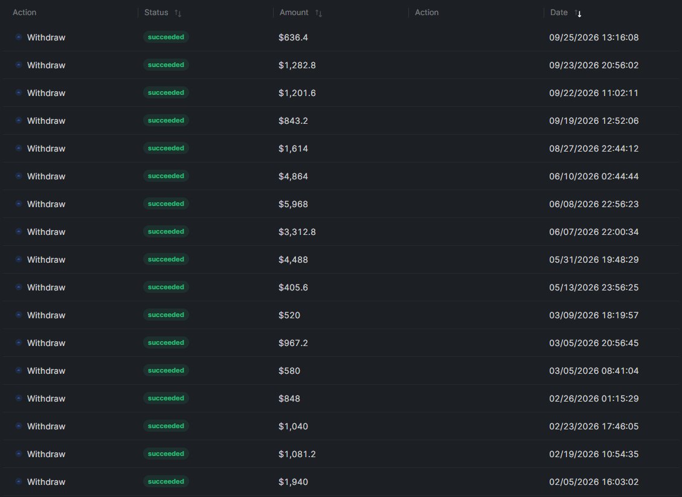Click withdraw icon in $1,040 row
This screenshot has height=497, width=682.
tap(18, 426)
